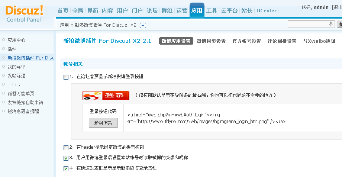Screen dimensions: 342x177
Task: Open the 评论回推设置 sub-tab
Action: 282,41
